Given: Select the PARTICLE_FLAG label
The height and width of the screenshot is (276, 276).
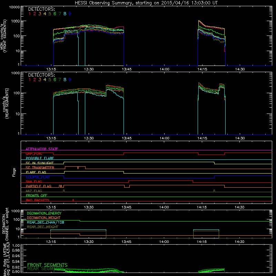Looking at the screenshot, I should tap(39, 186).
